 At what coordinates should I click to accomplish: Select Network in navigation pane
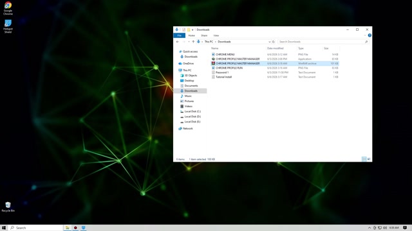pos(187,128)
